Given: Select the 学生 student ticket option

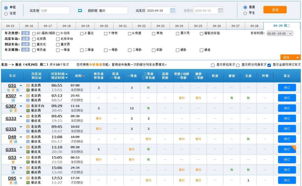Looking at the screenshot, I should pos(245,13).
